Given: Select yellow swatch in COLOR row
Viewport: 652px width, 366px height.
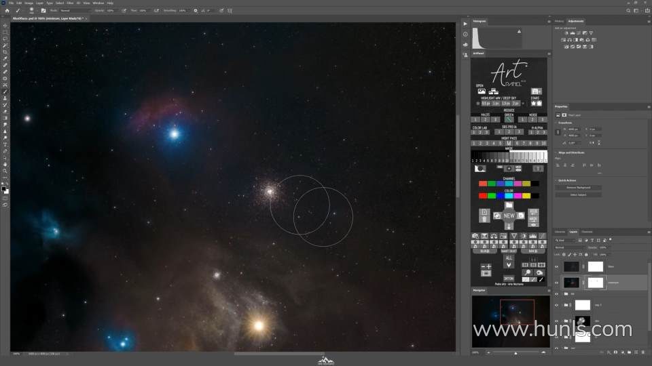Looking at the screenshot, I should click(526, 196).
